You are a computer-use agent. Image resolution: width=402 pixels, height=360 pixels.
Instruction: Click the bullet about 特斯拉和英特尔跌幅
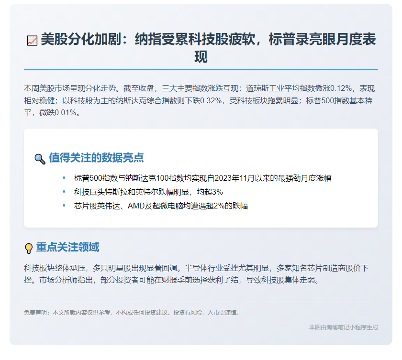click(x=148, y=192)
